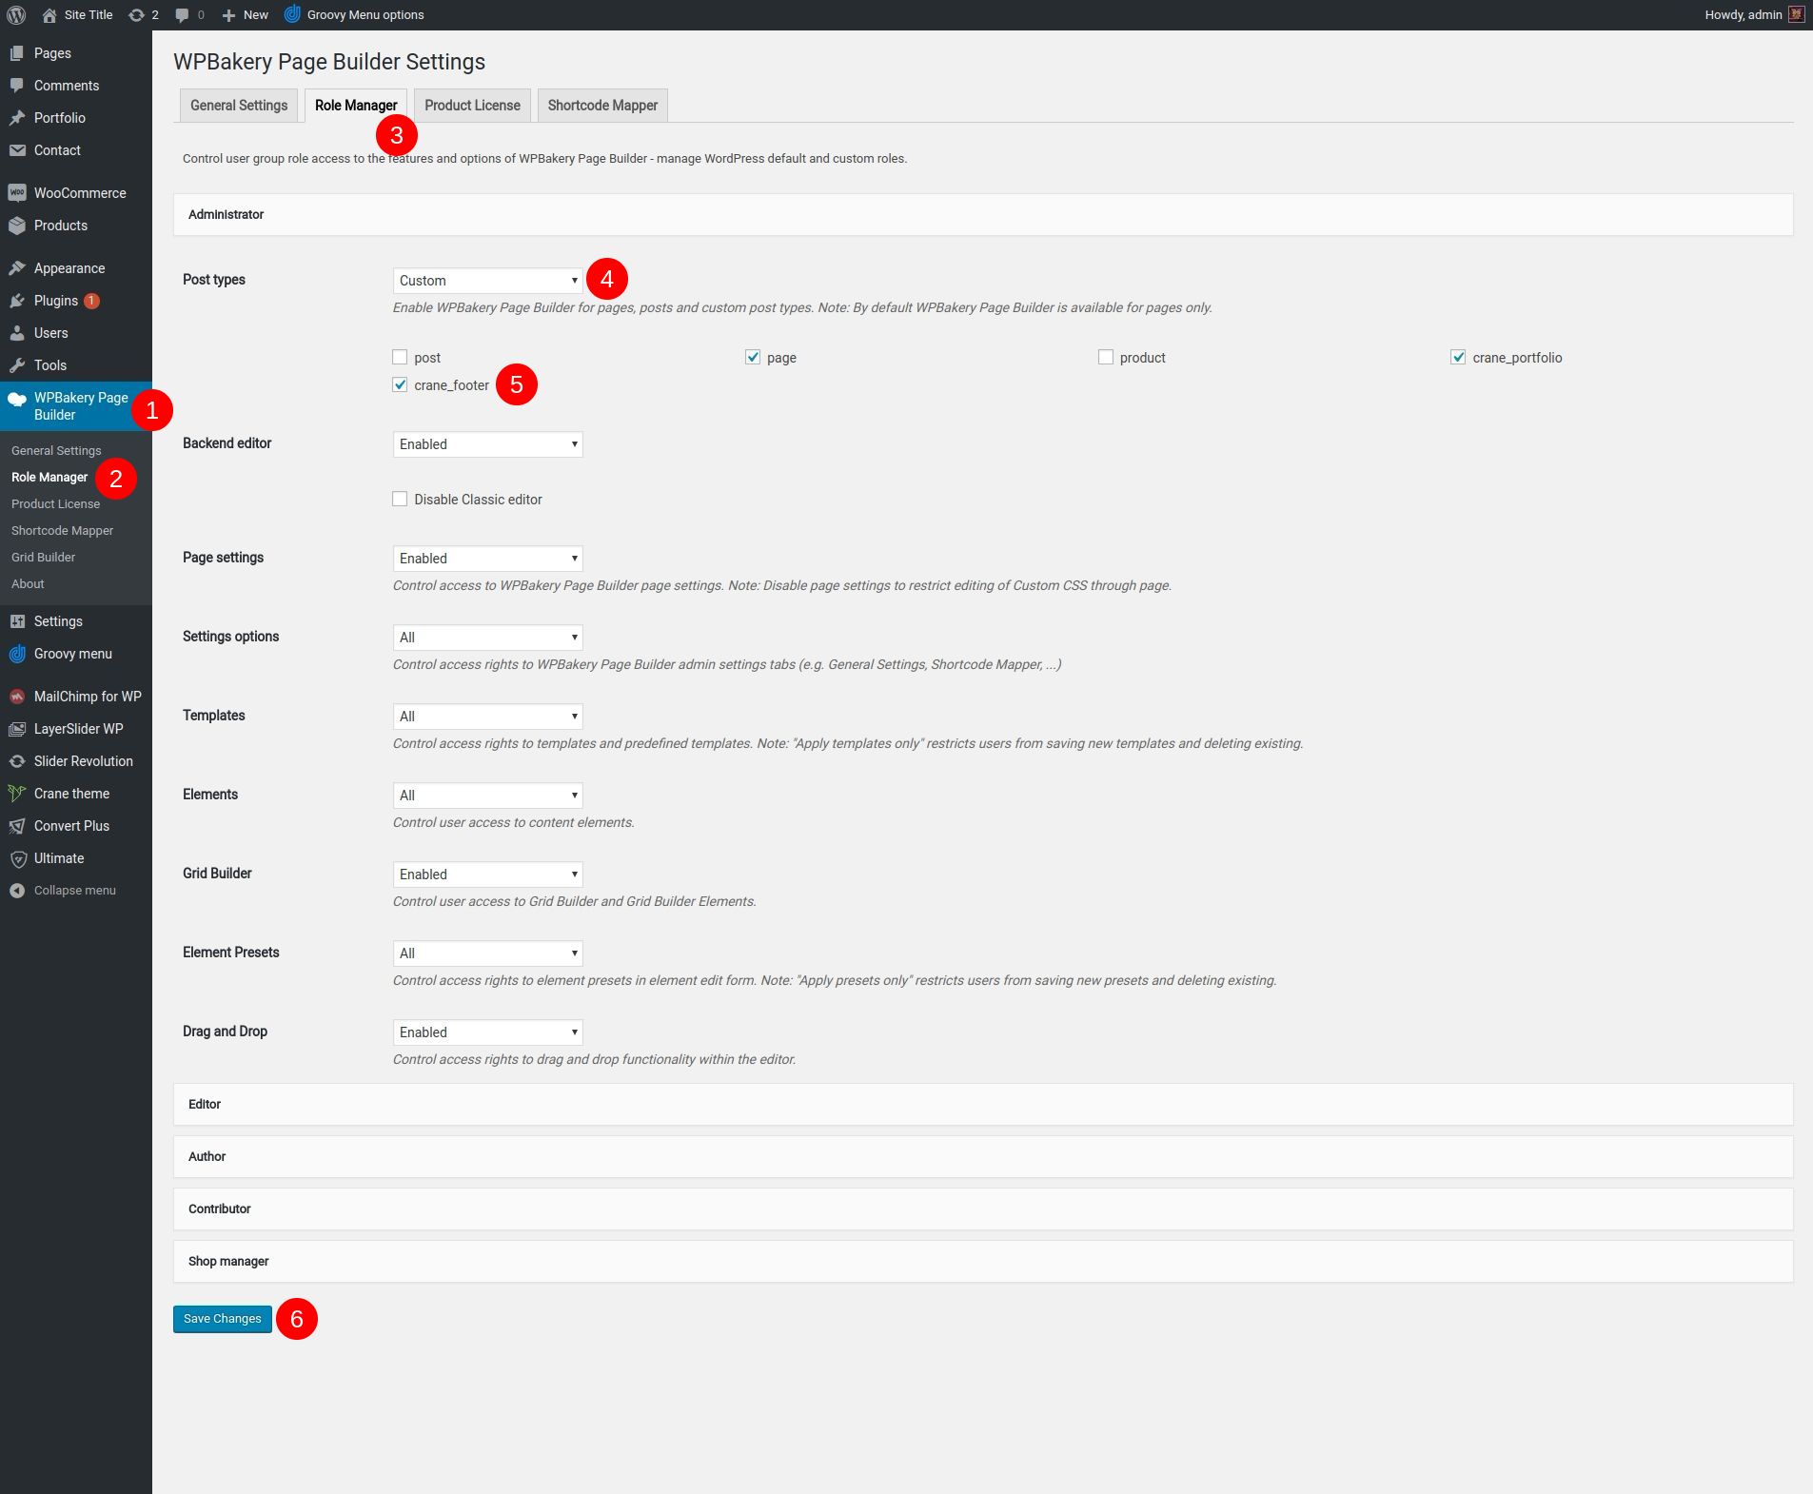
Task: Click the Plugins plug icon
Action: click(17, 301)
